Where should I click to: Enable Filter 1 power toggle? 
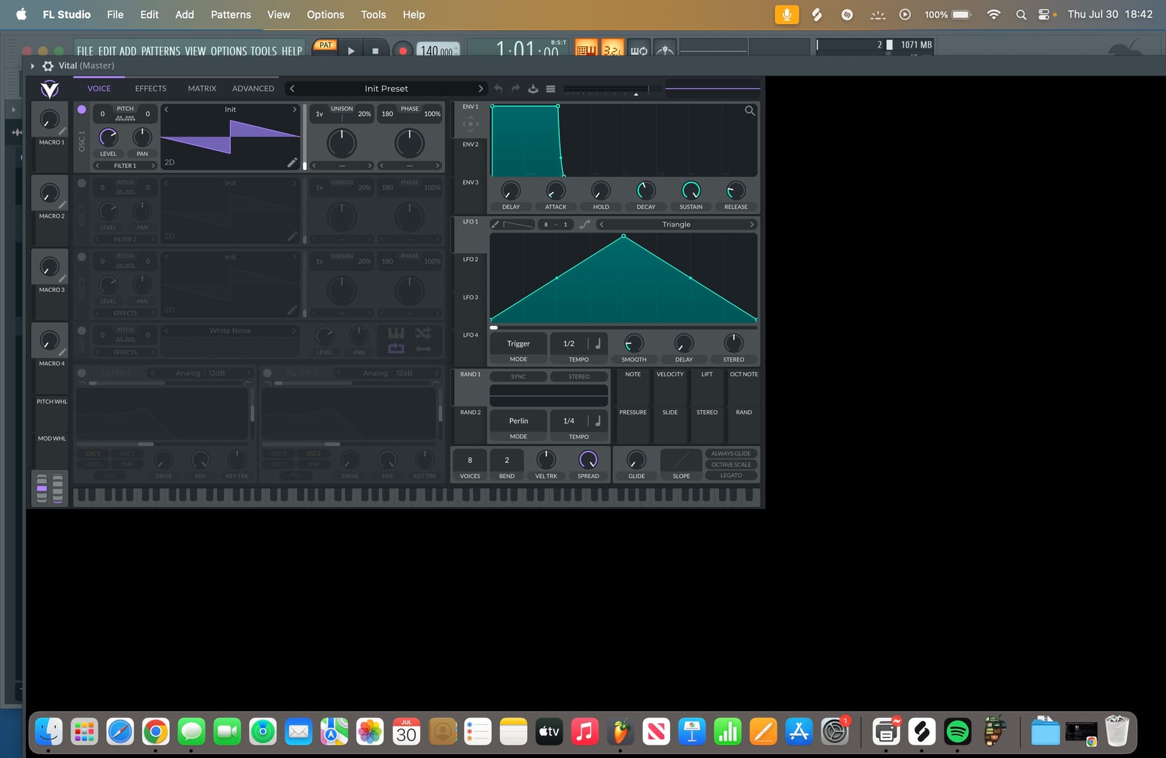82,373
